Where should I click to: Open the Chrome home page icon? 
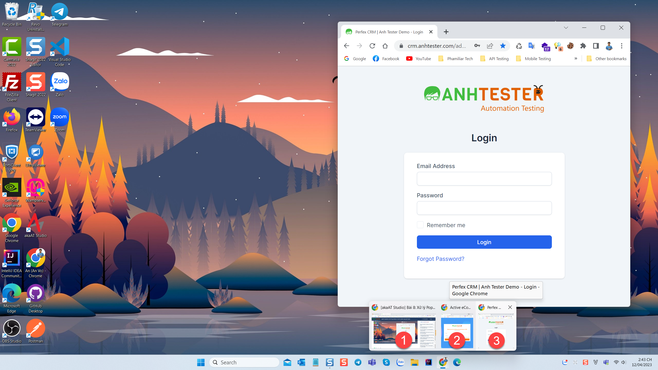[385, 46]
